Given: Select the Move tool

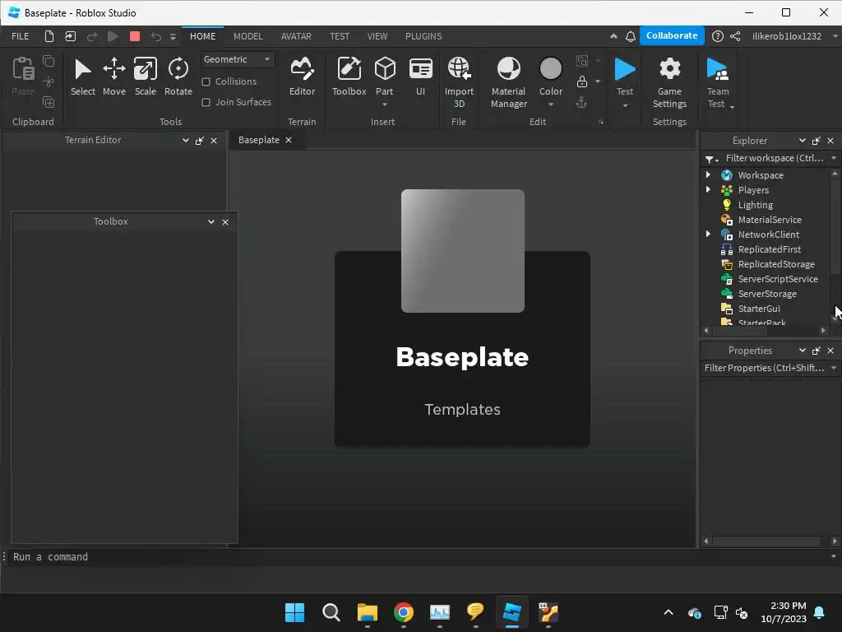Looking at the screenshot, I should [113, 77].
